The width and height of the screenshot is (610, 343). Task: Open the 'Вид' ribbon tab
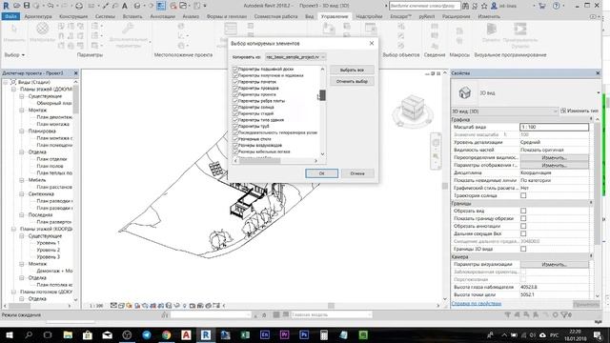click(x=309, y=16)
